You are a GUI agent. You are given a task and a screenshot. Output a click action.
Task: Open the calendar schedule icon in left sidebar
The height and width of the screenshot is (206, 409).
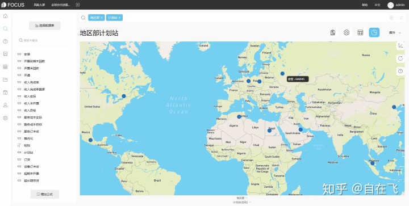coord(5,93)
